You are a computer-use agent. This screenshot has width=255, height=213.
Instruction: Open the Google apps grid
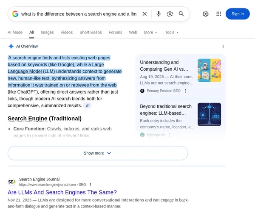[x=219, y=14]
